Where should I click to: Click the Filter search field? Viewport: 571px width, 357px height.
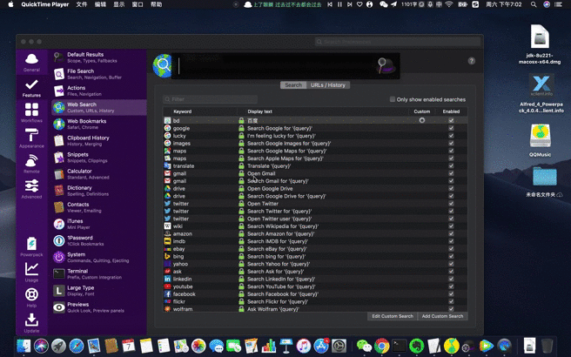coord(210,99)
